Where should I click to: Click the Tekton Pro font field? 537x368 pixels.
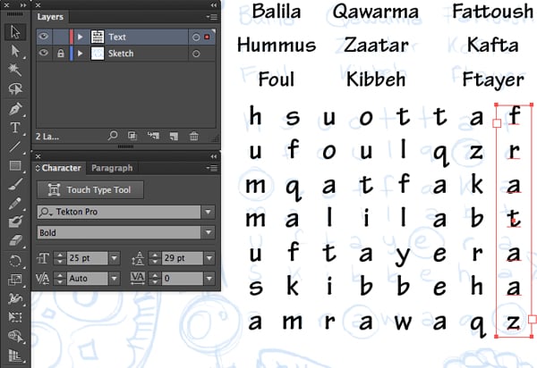[x=119, y=212]
